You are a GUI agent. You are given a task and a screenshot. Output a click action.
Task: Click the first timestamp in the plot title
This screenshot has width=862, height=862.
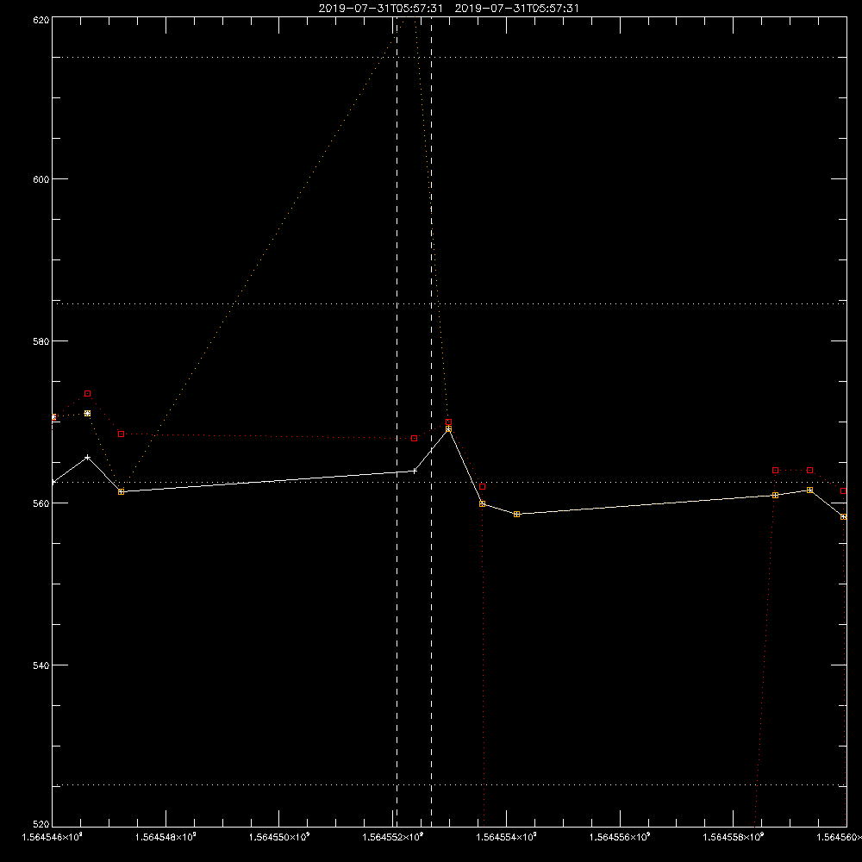(380, 9)
